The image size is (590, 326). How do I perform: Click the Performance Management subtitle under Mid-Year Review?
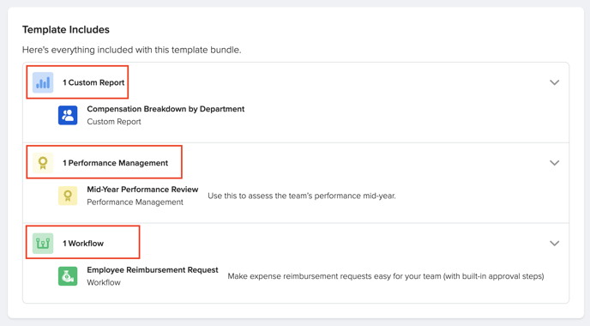coord(135,202)
